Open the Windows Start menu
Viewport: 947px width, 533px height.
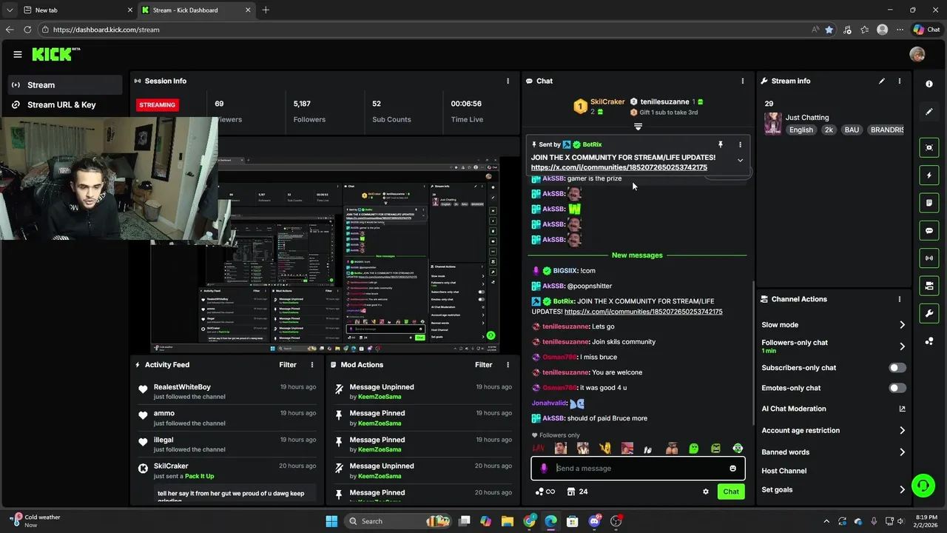click(x=331, y=521)
